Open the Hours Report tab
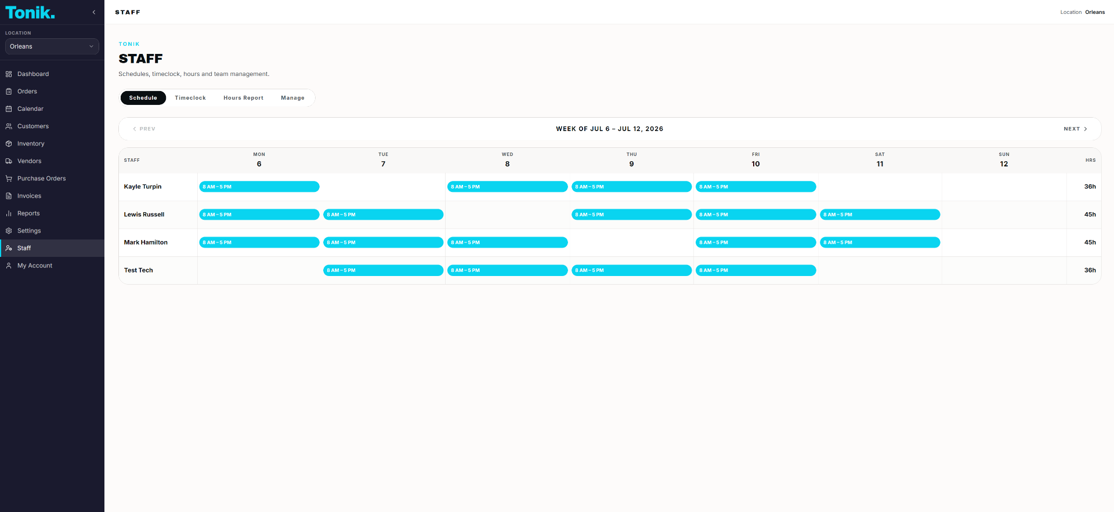Screen dimensions: 1114x512 pyautogui.click(x=243, y=98)
